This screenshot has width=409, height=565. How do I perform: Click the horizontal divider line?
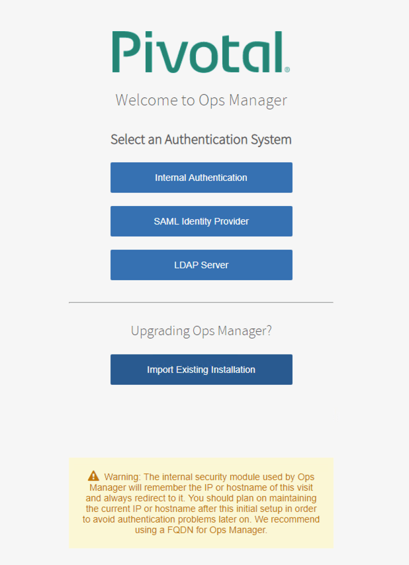tap(201, 303)
